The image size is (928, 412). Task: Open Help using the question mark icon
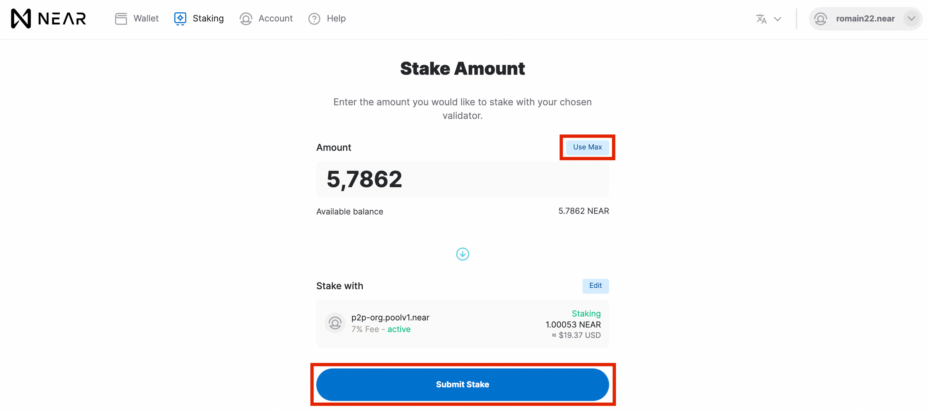point(314,19)
